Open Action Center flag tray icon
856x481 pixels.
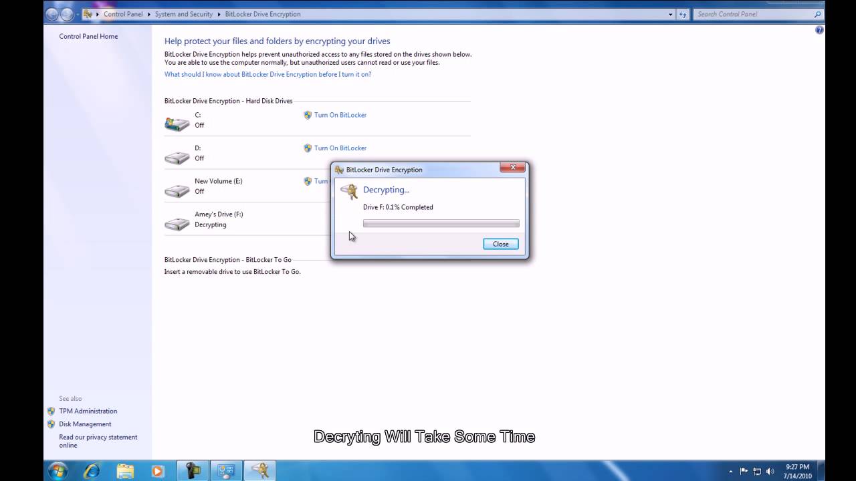[x=744, y=471]
